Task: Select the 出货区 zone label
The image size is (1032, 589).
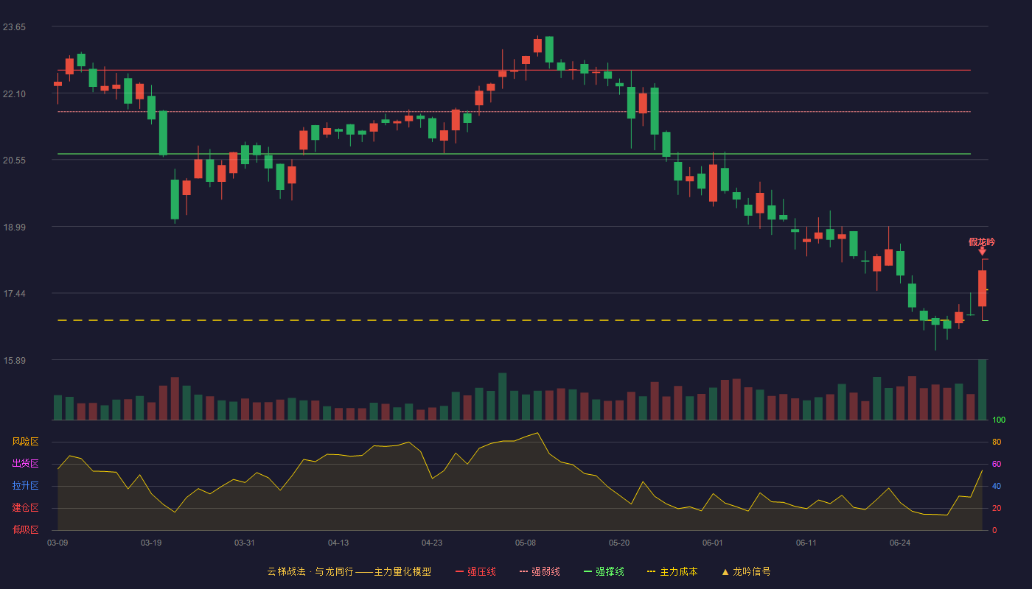Action: coord(25,464)
